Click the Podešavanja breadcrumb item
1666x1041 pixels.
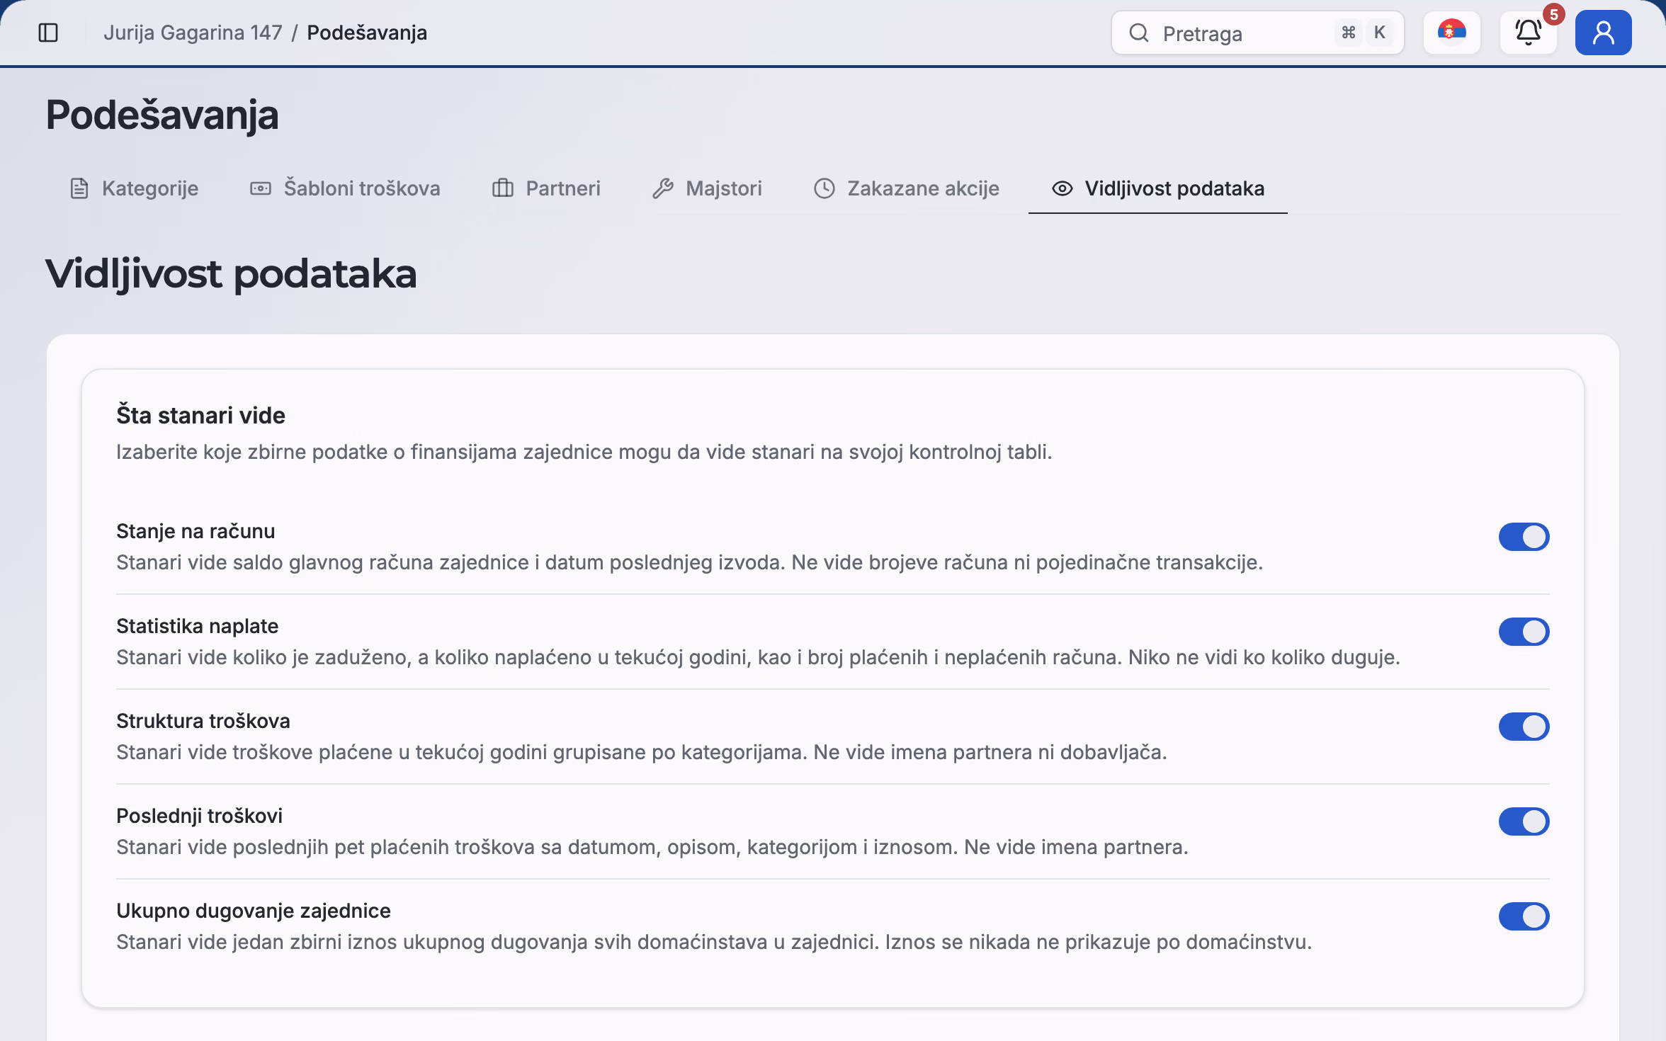point(367,33)
